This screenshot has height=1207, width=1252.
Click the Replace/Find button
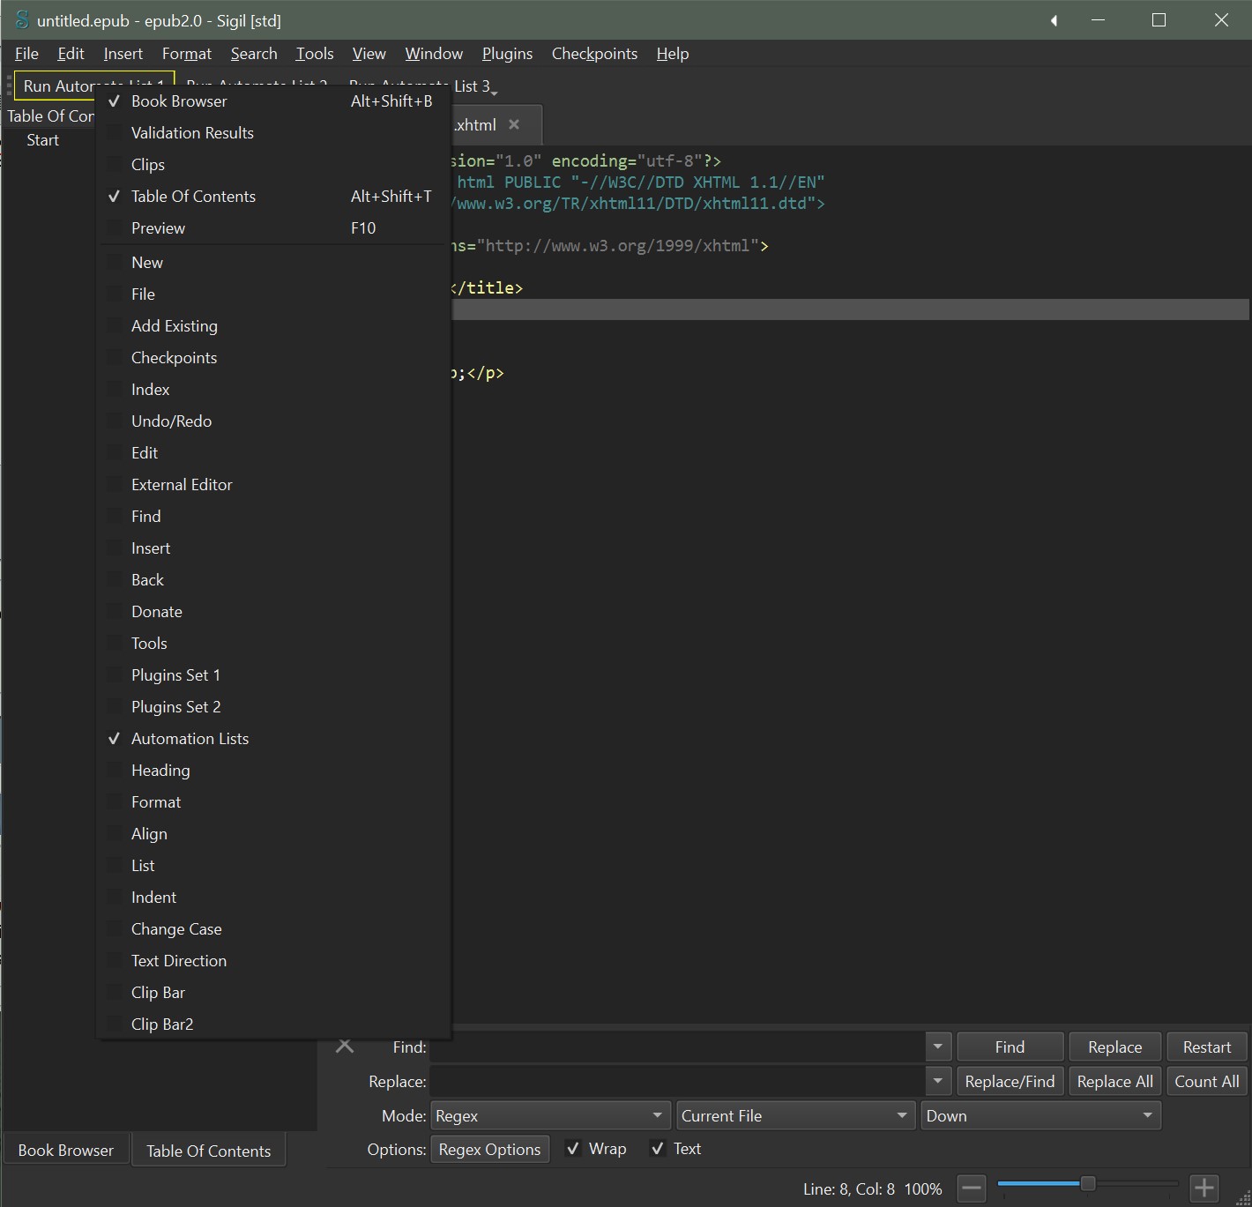coord(1010,1081)
